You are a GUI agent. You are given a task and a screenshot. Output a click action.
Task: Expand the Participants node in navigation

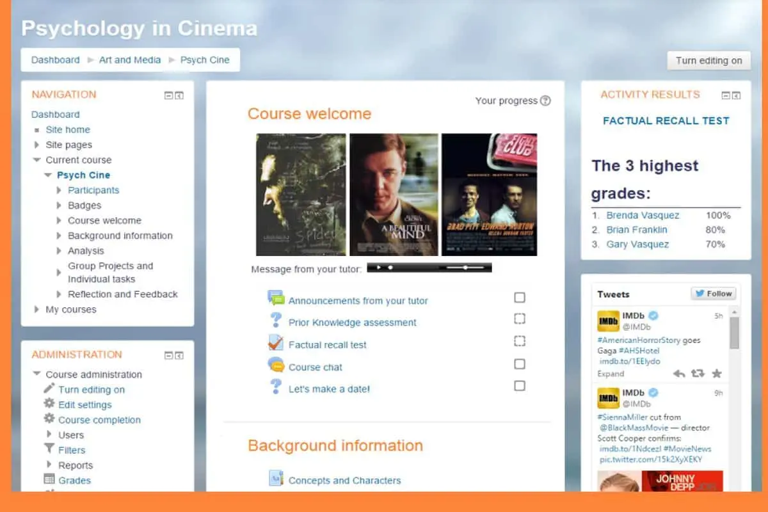59,190
